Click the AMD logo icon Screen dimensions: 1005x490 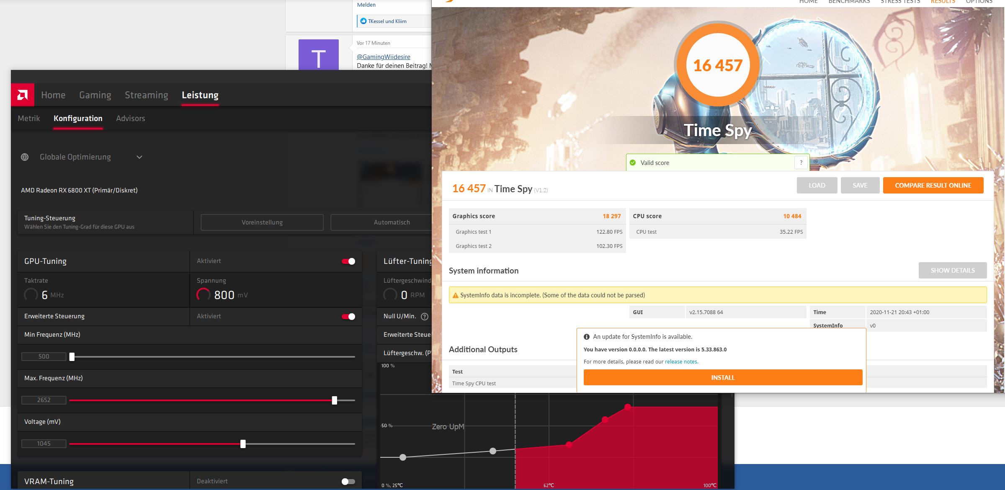click(x=23, y=95)
